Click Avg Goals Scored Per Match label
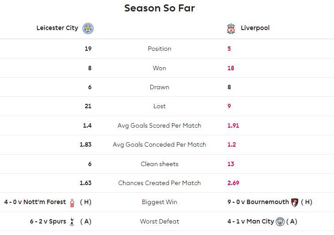This screenshot has height=235, width=334. tap(159, 125)
